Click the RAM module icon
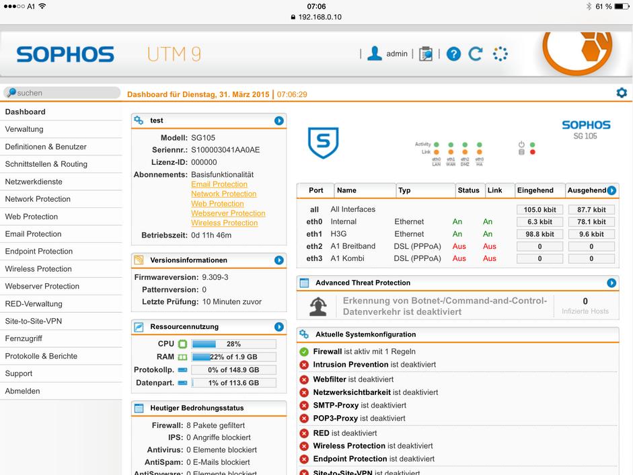 [x=182, y=357]
